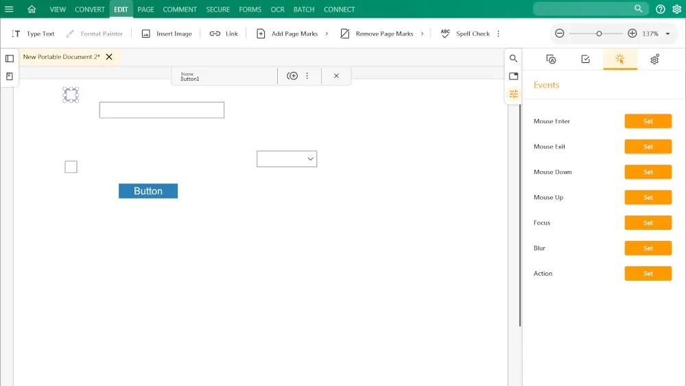This screenshot has width=686, height=386.
Task: Click the Insert Image tool
Action: click(166, 34)
